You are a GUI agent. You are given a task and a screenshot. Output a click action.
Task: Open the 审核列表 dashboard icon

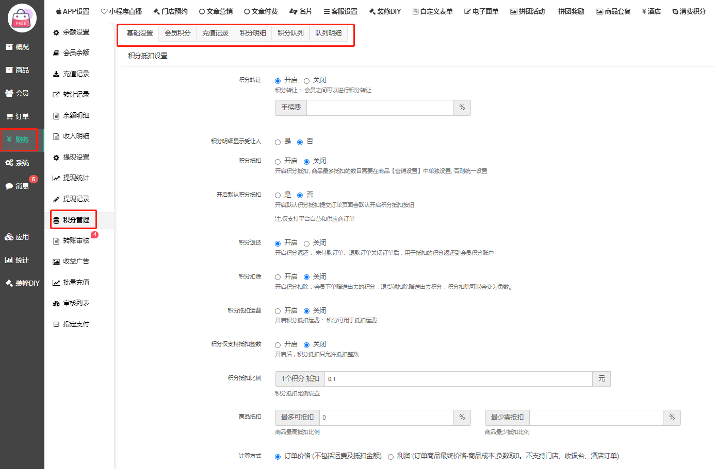[x=56, y=304]
